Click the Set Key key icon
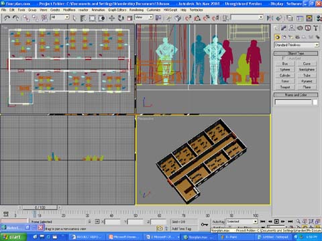322x241 pixels. [x=204, y=224]
